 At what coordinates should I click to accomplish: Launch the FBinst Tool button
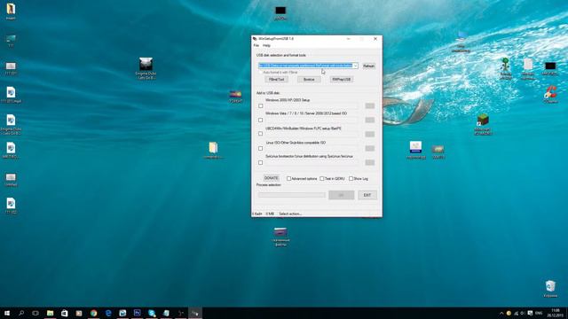pos(276,79)
